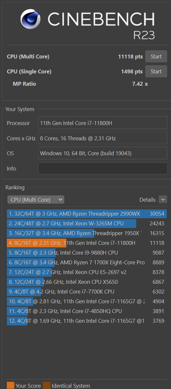Select the Processor name field

click(x=103, y=123)
